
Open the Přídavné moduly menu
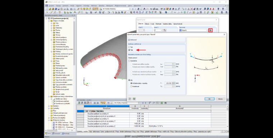tap(120, 6)
